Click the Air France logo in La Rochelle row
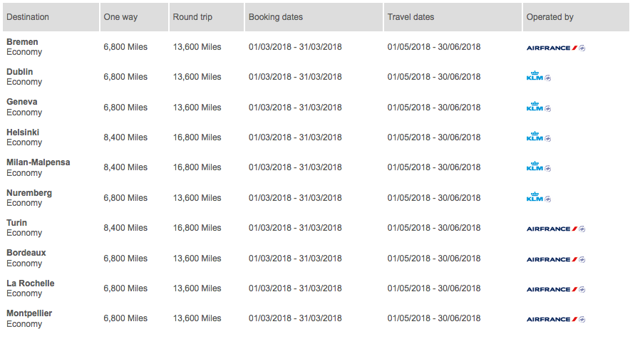 [555, 289]
